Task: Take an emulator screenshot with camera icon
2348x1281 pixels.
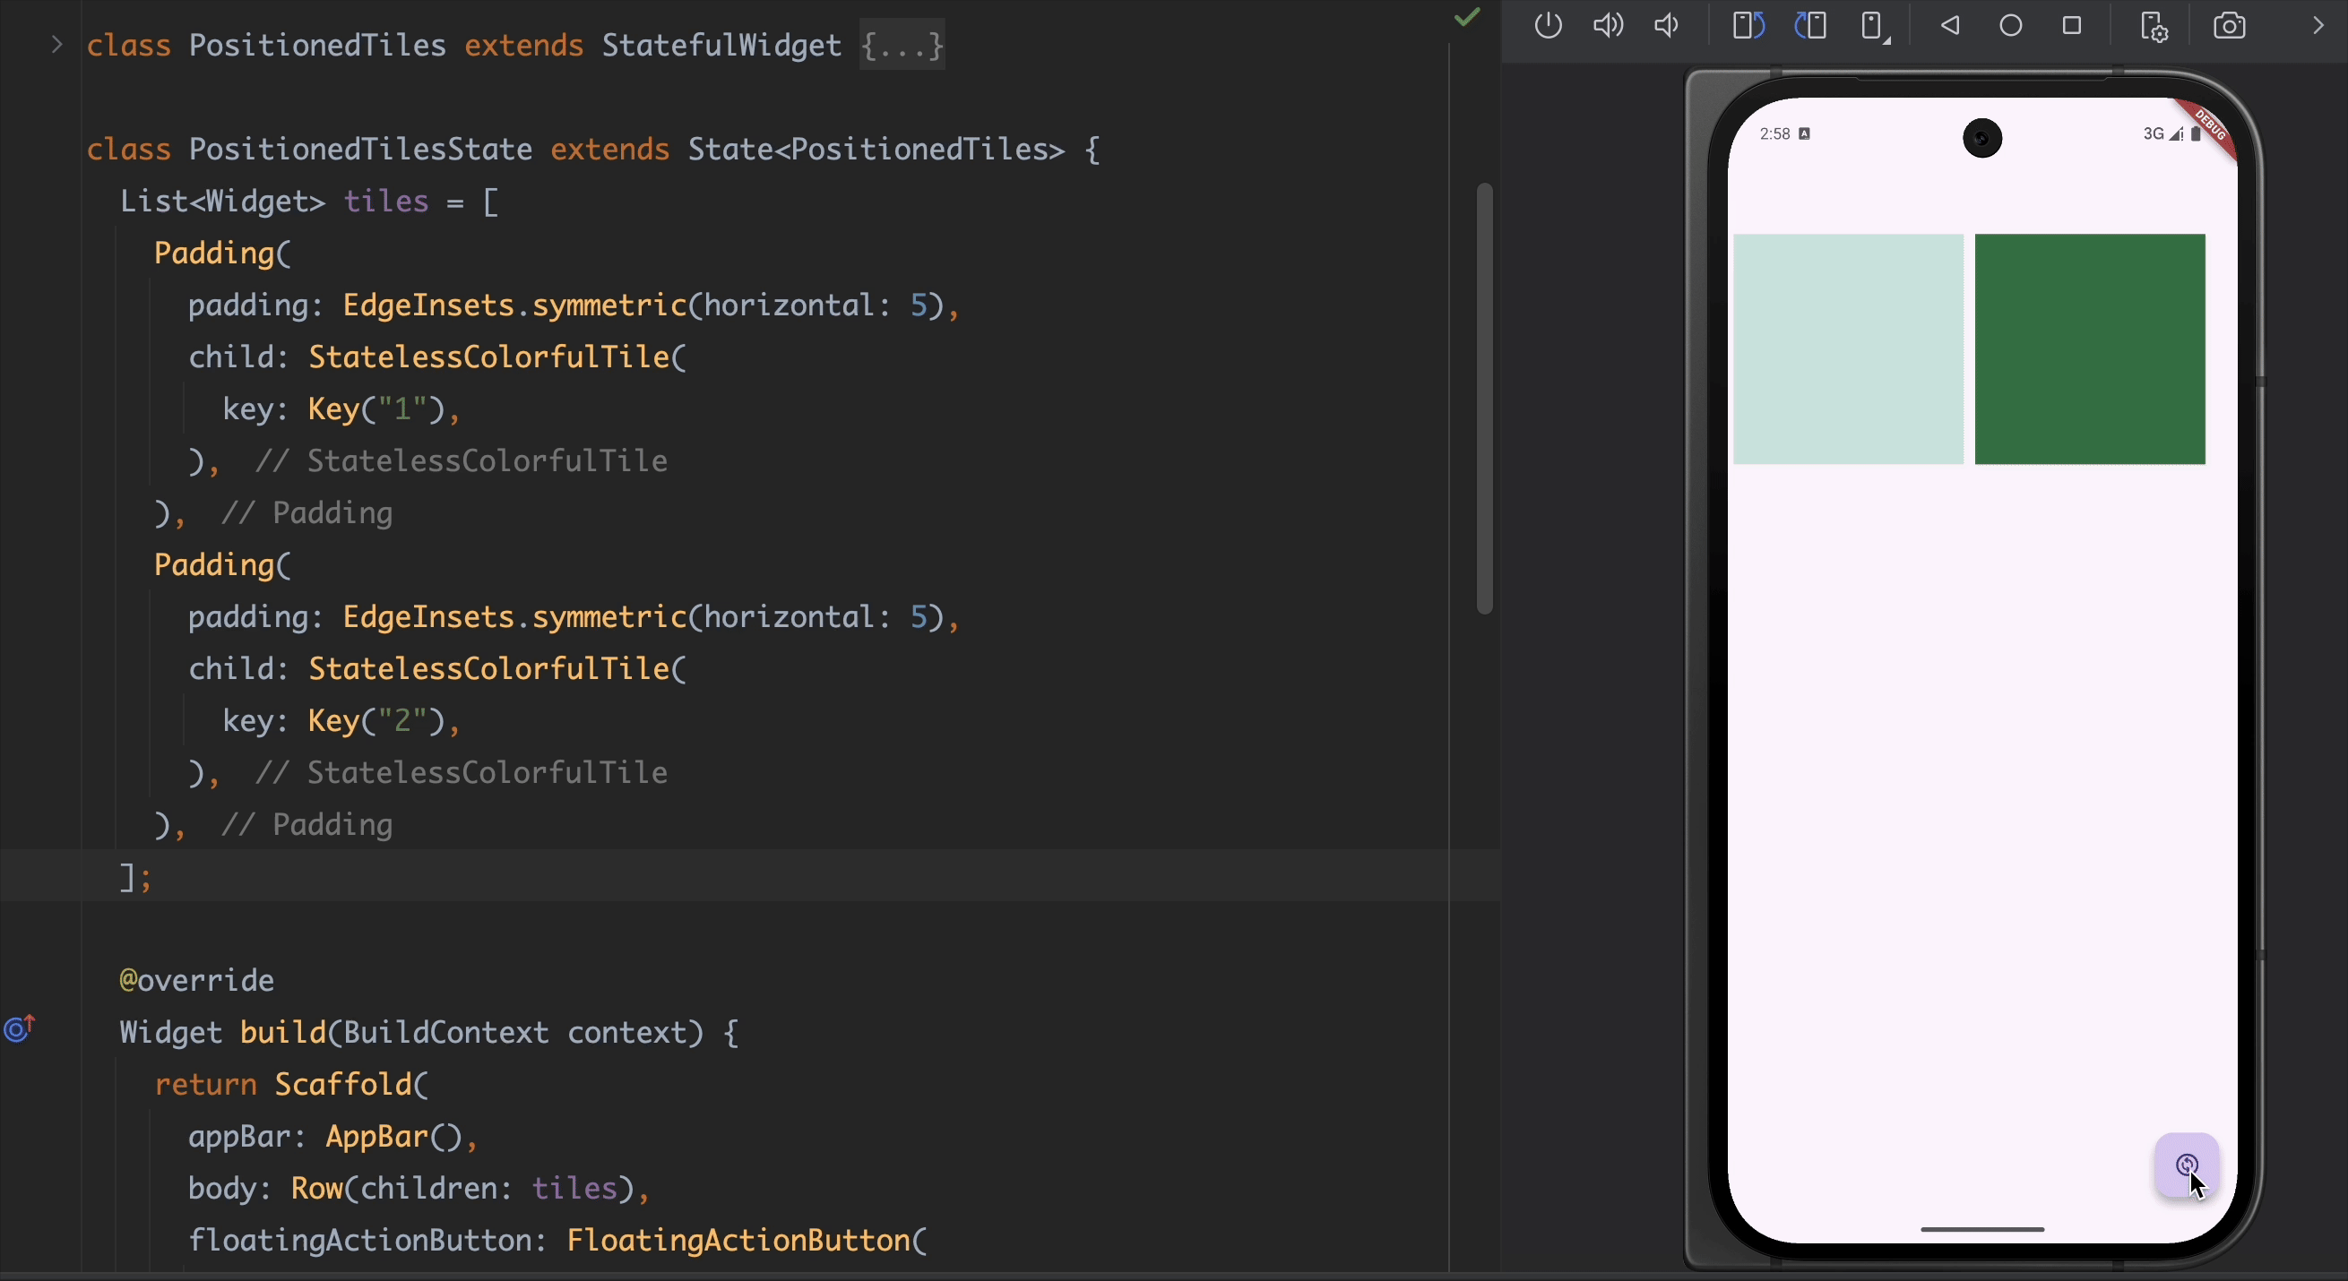Action: (2230, 25)
